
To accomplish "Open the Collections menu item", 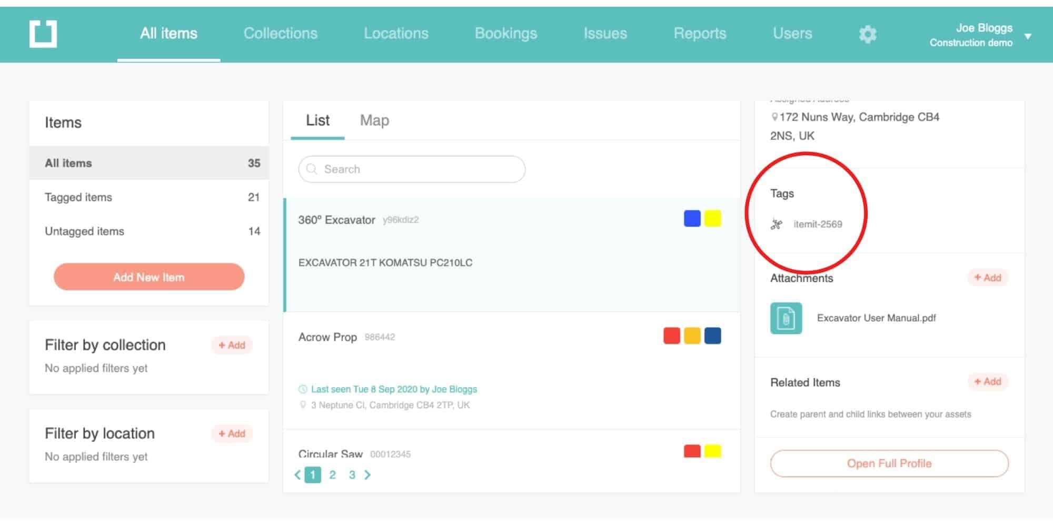I will [x=280, y=34].
